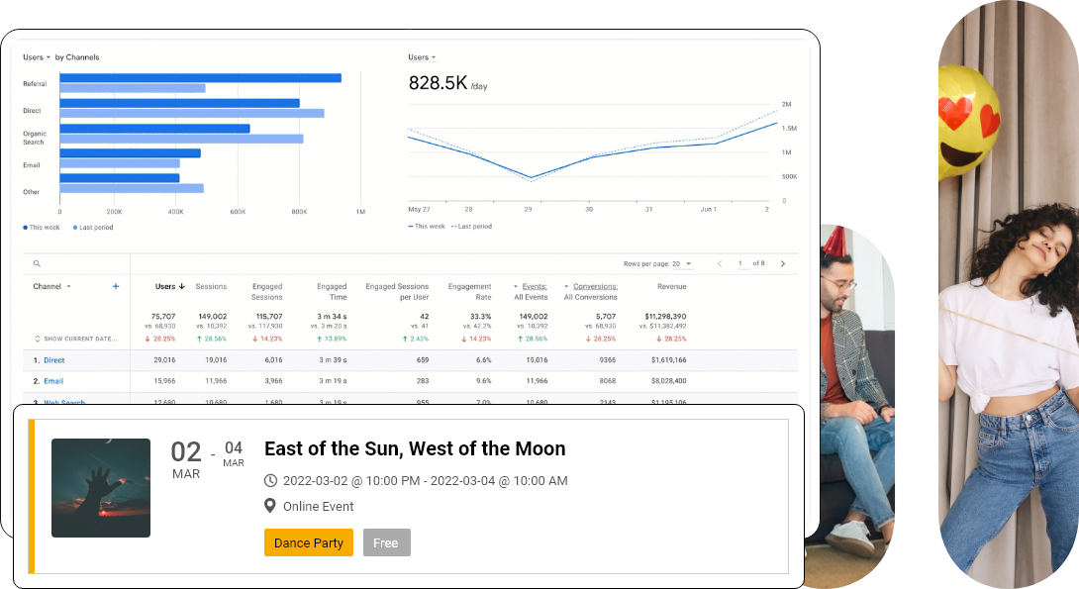Open the Users dropdown above the bar chart
Screen dimensions: 1079x589
click(x=37, y=57)
